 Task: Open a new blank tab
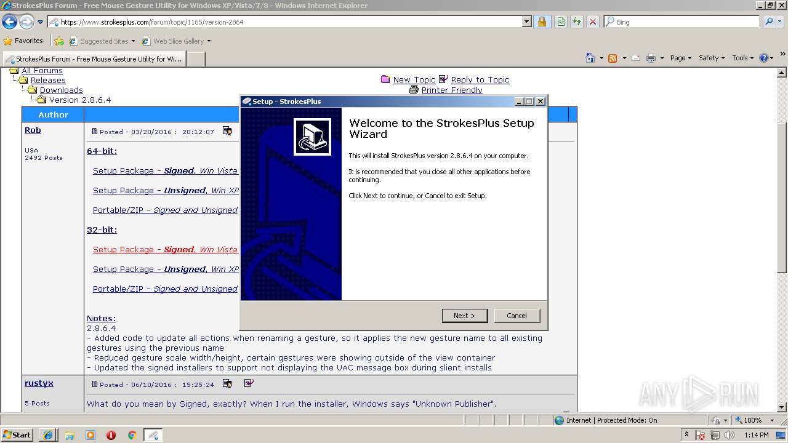pos(196,59)
